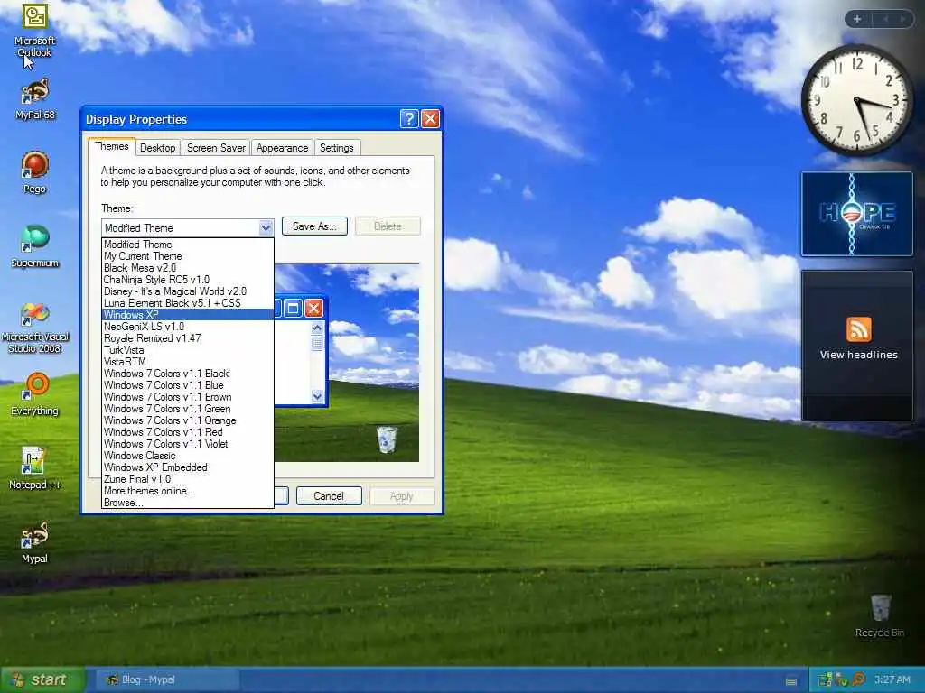Open the help question mark in Display Properties
925x693 pixels.
[x=409, y=119]
